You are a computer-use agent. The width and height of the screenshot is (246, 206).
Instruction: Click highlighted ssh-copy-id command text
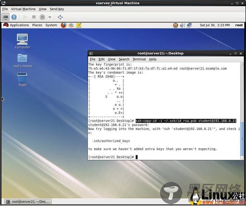tap(186, 121)
